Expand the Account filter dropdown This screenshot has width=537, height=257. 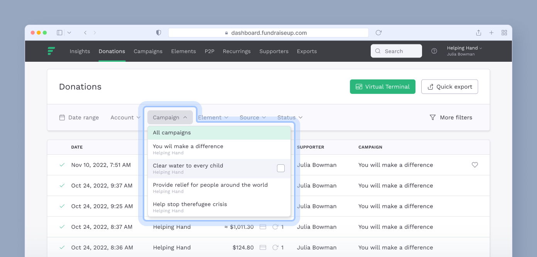coord(125,117)
